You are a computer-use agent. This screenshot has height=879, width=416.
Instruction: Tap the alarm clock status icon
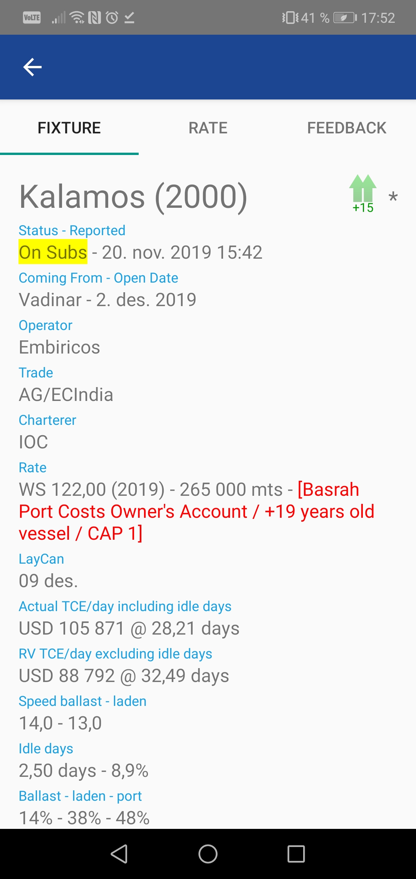coord(112,18)
